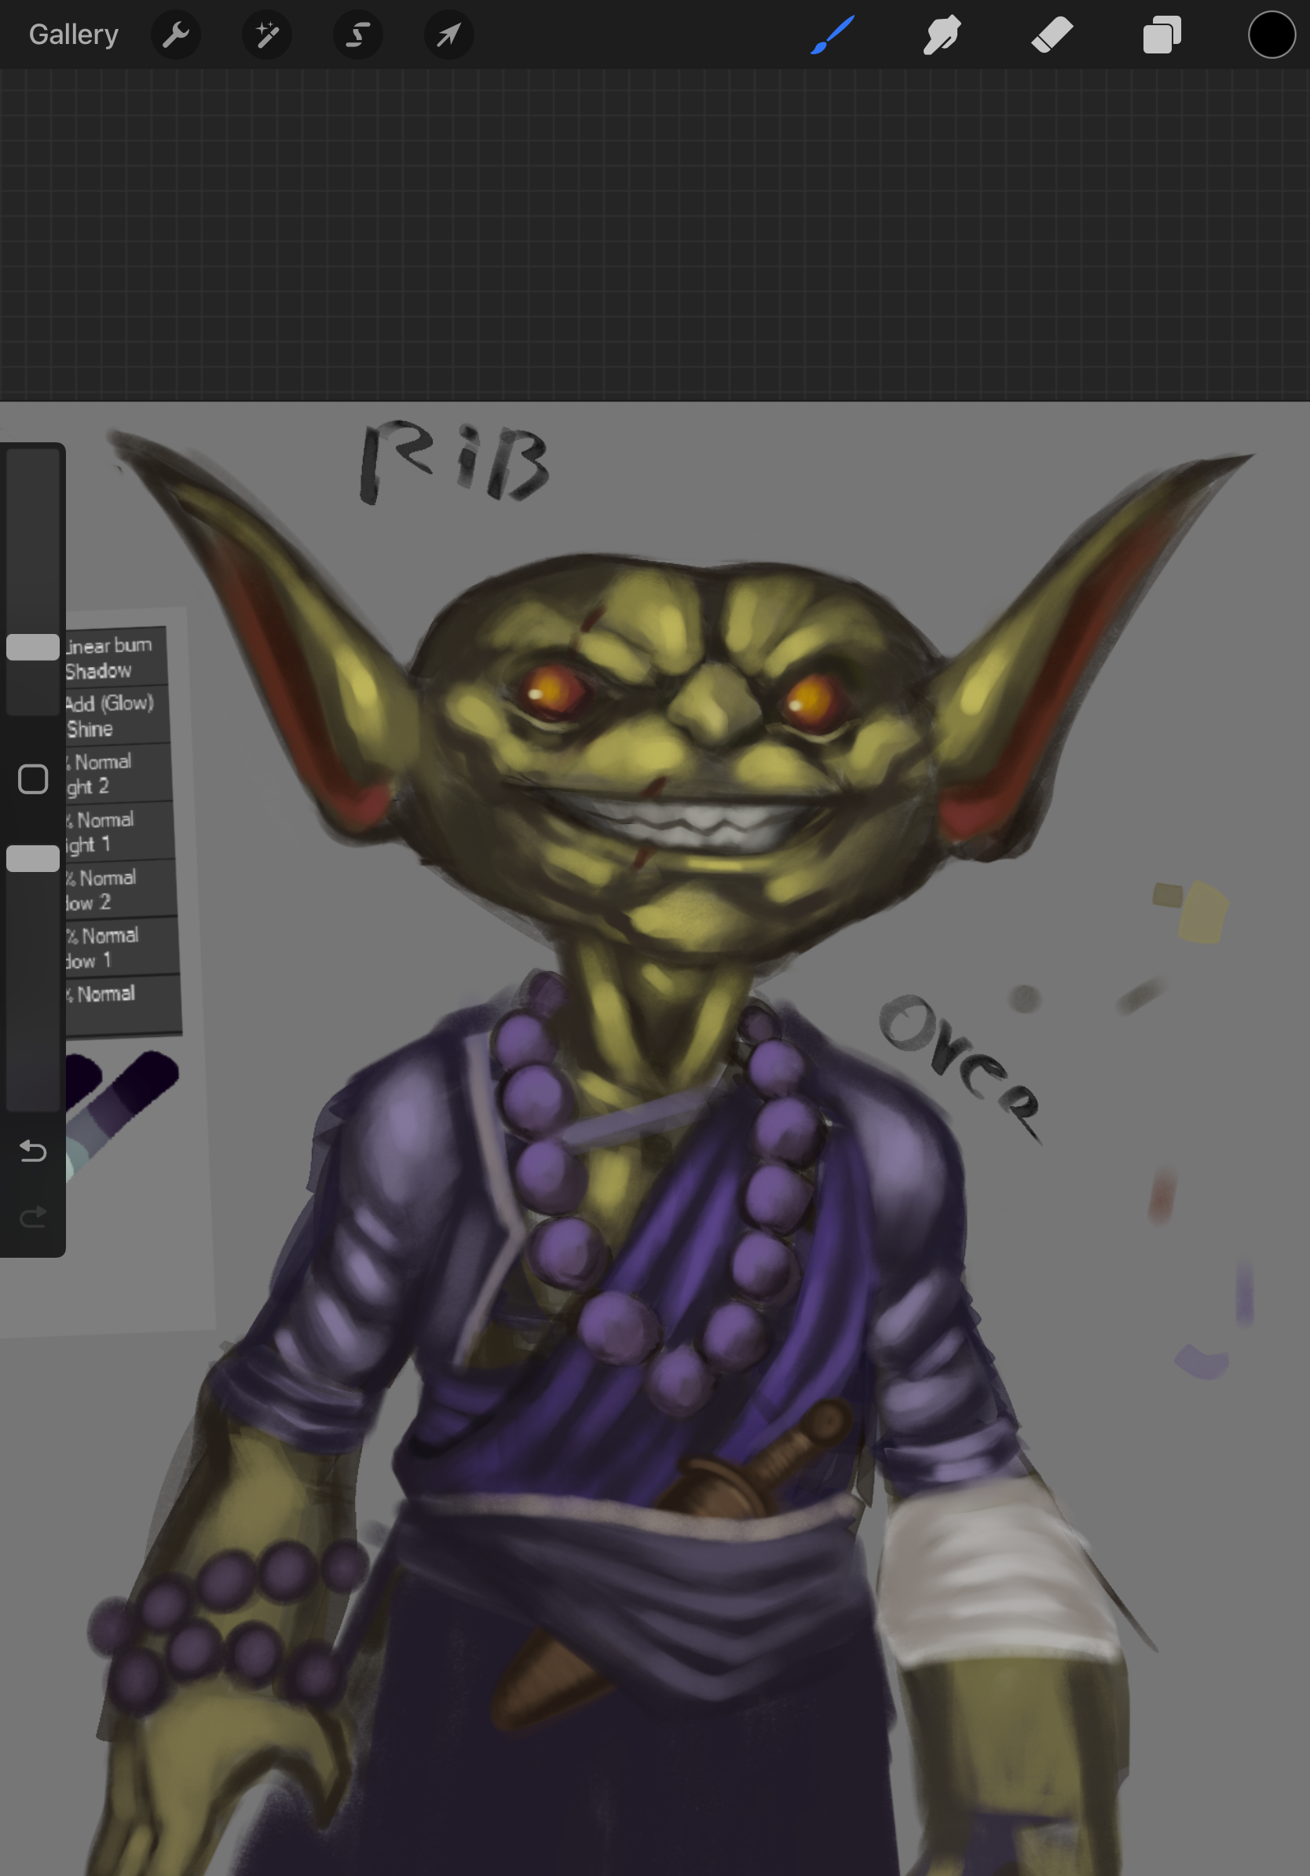Click the brush opacity slider handle
This screenshot has height=1876, width=1310.
click(x=33, y=858)
